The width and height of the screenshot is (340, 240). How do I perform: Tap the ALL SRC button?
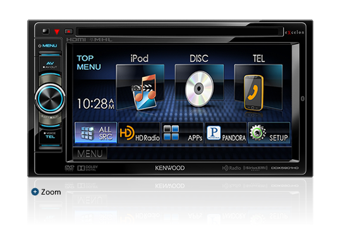(95, 133)
